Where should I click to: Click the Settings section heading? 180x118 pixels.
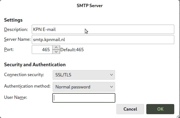click(13, 20)
